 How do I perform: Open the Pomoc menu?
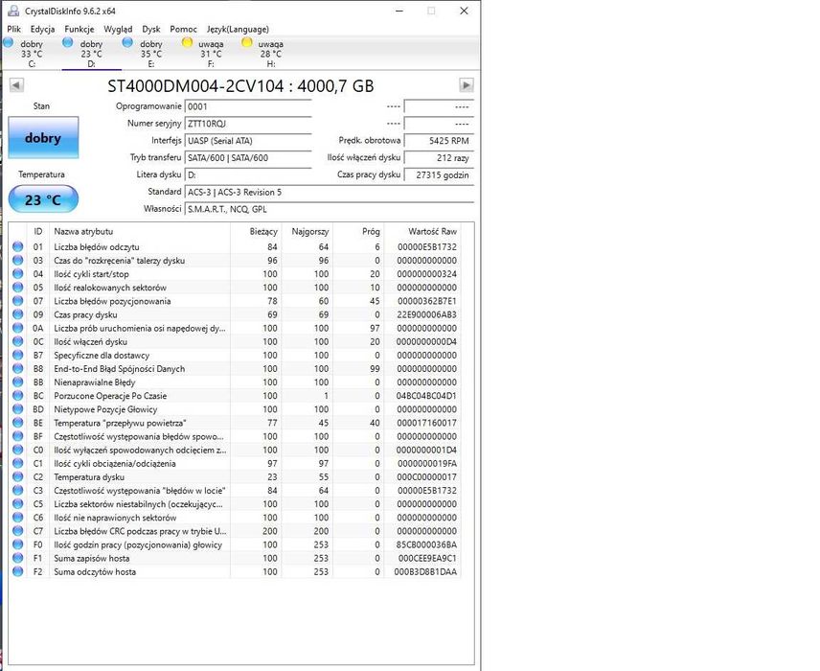pos(184,30)
